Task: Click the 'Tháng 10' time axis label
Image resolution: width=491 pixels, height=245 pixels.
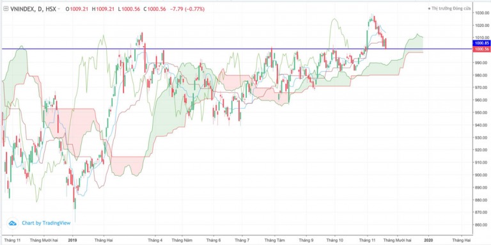Action: (x=334, y=241)
